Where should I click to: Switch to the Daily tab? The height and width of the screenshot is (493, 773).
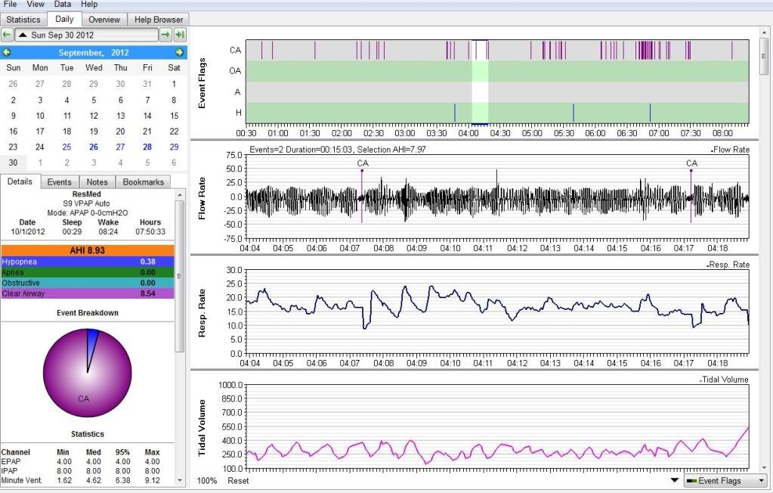click(x=64, y=19)
